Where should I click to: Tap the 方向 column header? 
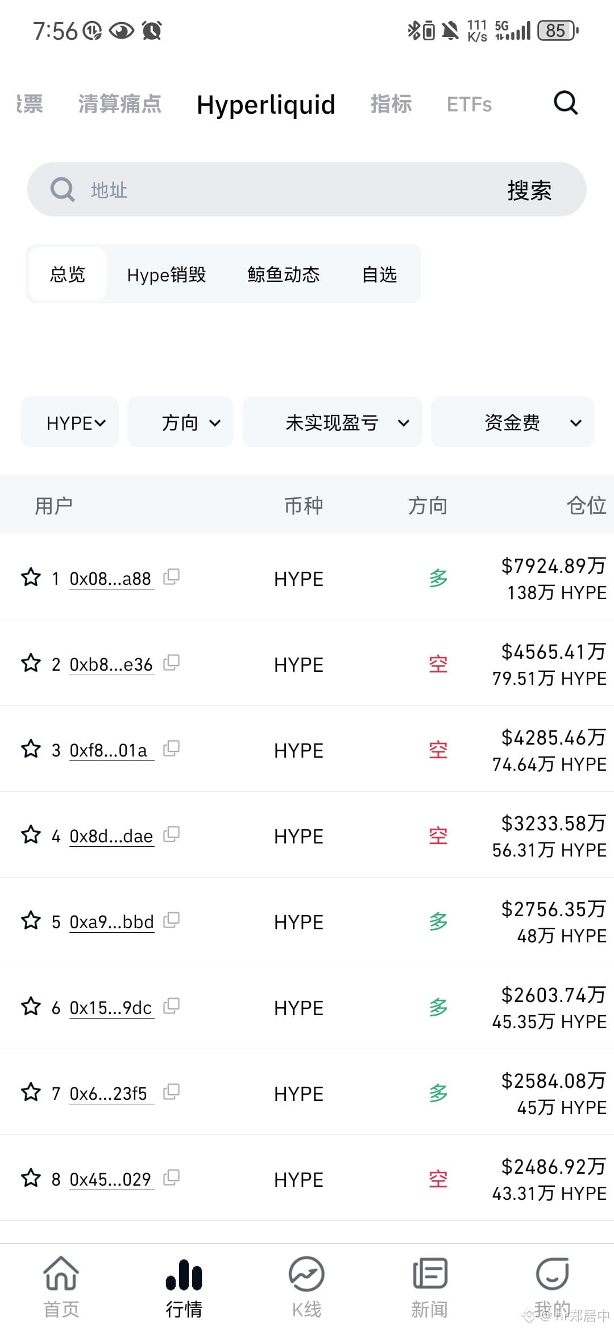pos(428,505)
